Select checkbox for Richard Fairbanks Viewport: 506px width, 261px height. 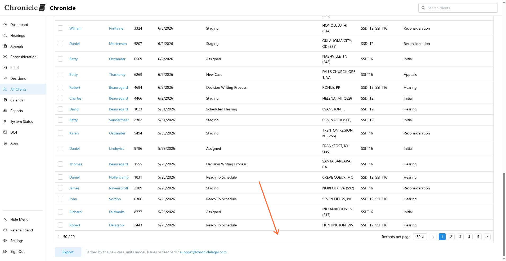pos(60,212)
